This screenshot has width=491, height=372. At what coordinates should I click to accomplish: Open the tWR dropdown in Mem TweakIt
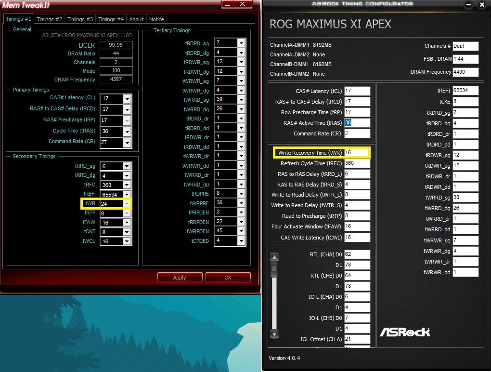(127, 204)
